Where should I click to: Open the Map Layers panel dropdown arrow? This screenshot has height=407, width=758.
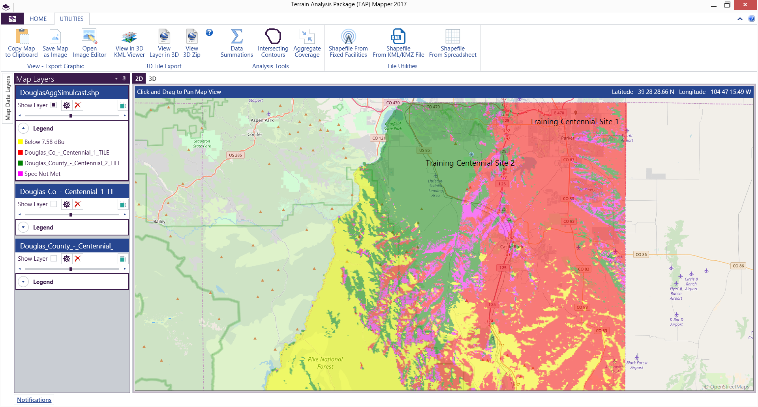click(116, 79)
